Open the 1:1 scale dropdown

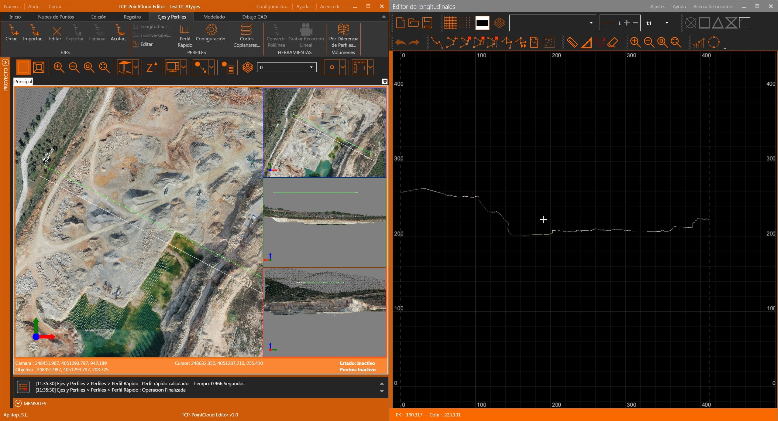666,23
